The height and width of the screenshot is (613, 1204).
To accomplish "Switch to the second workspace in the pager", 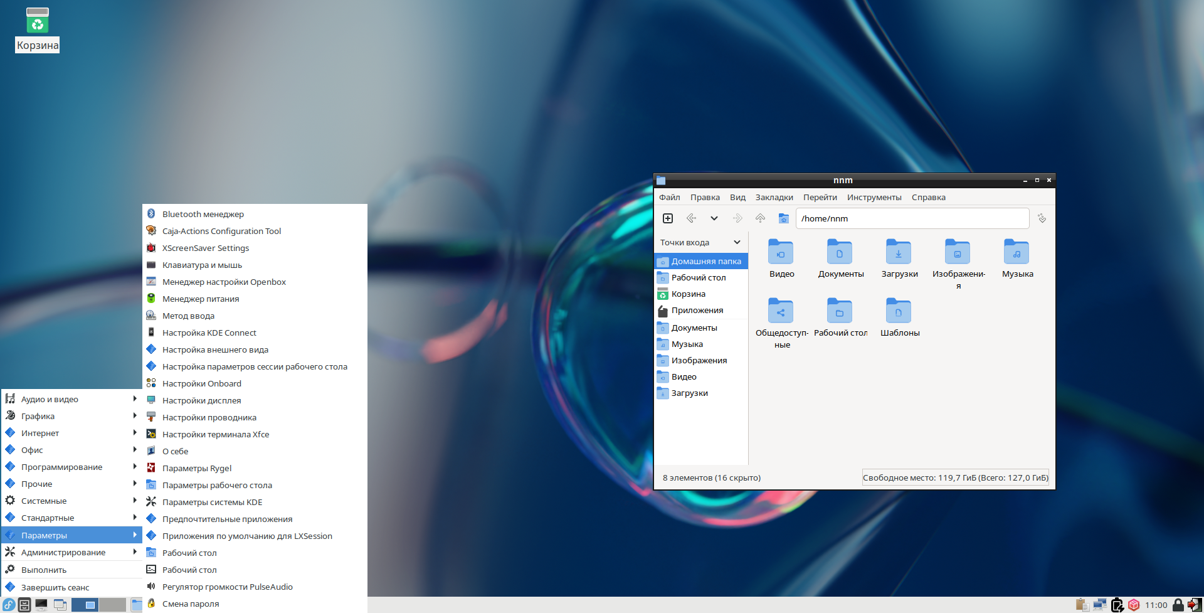I will pos(112,605).
